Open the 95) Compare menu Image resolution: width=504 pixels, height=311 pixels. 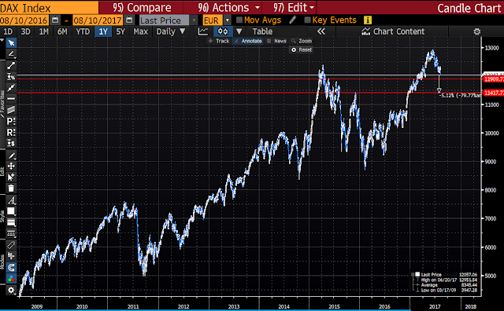tap(142, 7)
